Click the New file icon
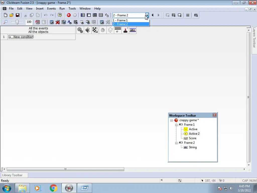This screenshot has height=193, width=257. coord(6,15)
